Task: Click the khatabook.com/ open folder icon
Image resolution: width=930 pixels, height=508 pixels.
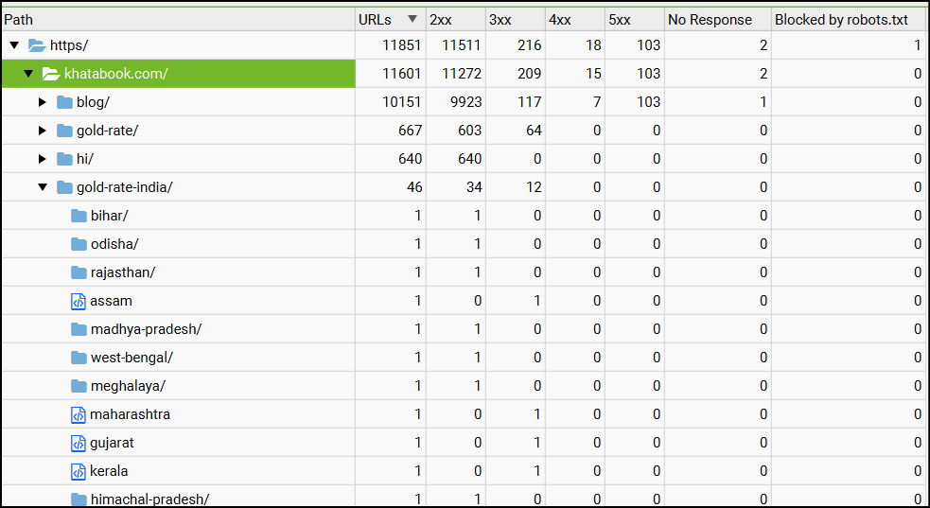Action: tap(51, 74)
